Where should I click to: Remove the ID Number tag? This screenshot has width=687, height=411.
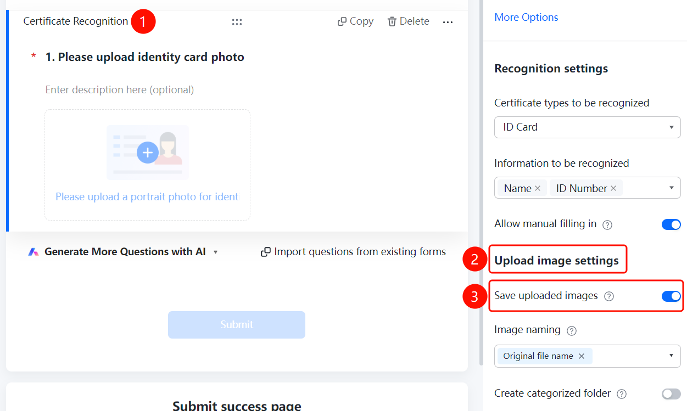(613, 188)
